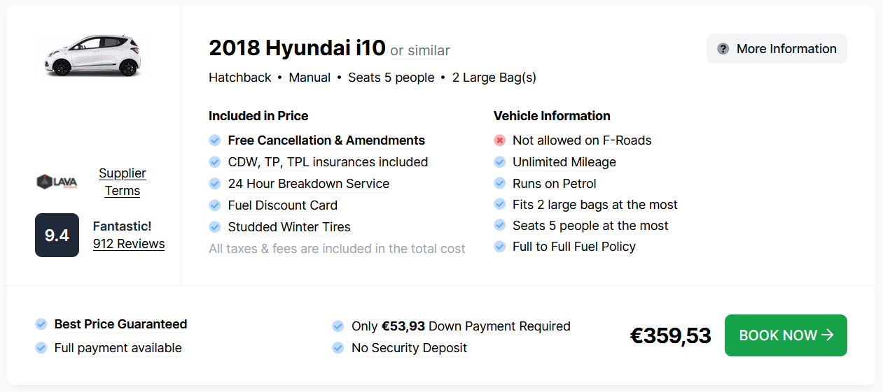Click the green BOOK NOW button
Viewport: 883px width, 392px height.
[786, 335]
